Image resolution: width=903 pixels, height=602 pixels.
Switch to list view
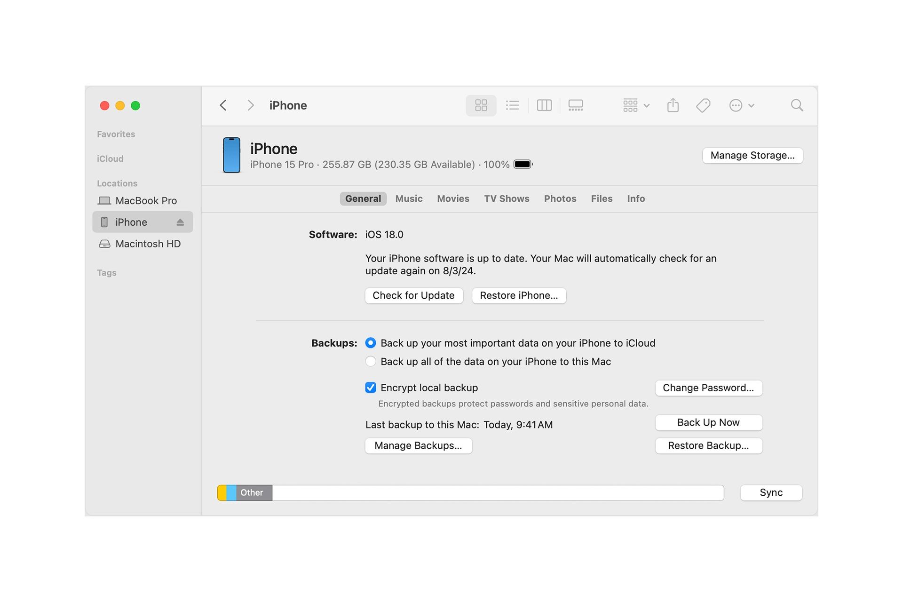pyautogui.click(x=512, y=105)
